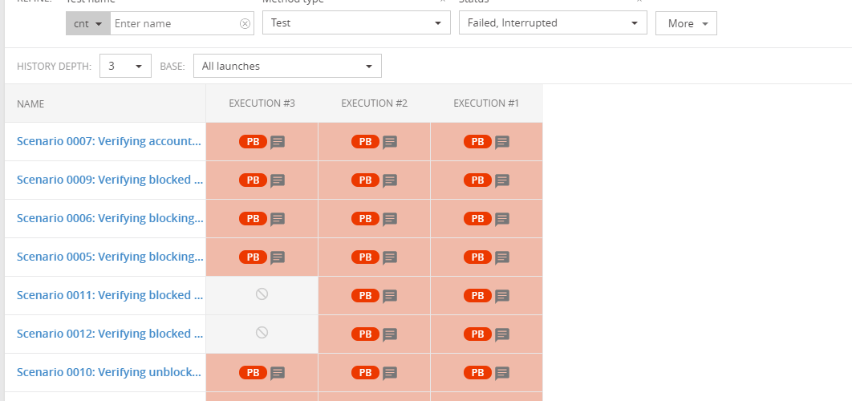
Task: Click the no-execution icon for Scenario 0011
Action: 262,294
